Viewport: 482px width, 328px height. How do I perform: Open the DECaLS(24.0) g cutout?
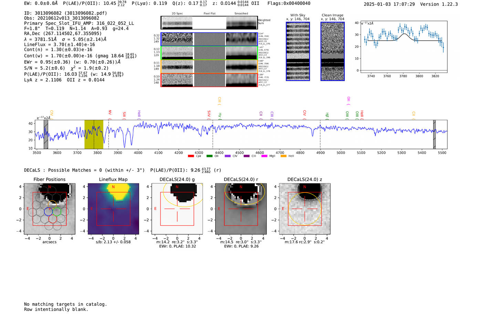pos(177,209)
